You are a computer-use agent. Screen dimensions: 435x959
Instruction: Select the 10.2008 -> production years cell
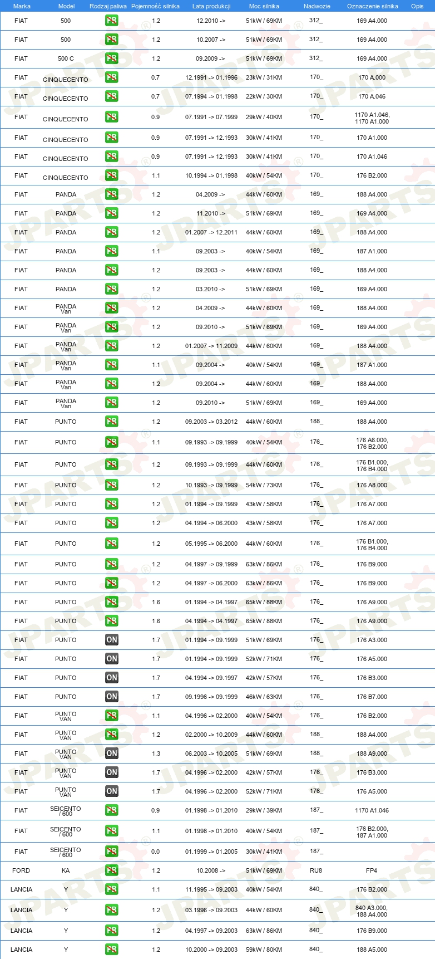point(211,870)
